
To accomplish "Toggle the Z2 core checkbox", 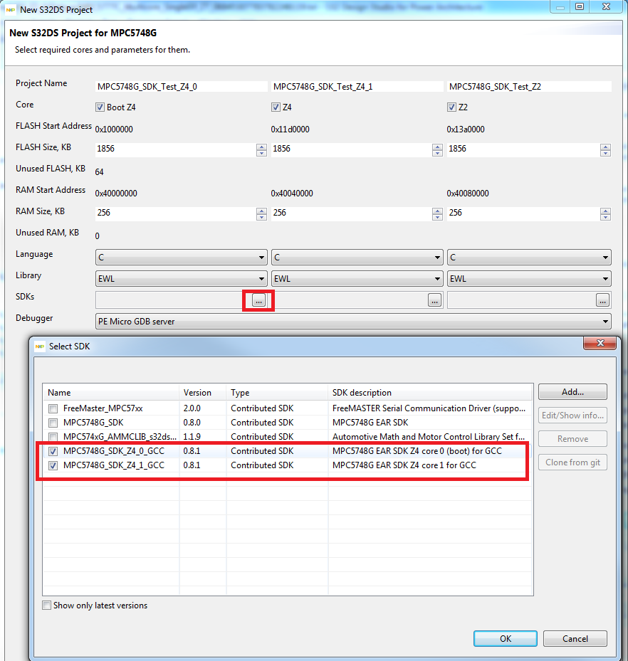I will coord(451,107).
